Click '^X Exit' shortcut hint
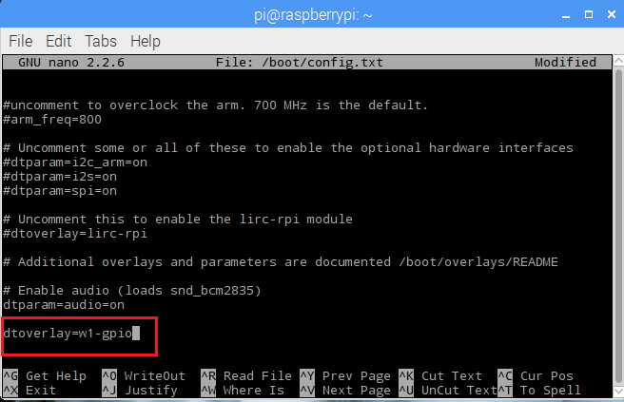 coord(29,391)
